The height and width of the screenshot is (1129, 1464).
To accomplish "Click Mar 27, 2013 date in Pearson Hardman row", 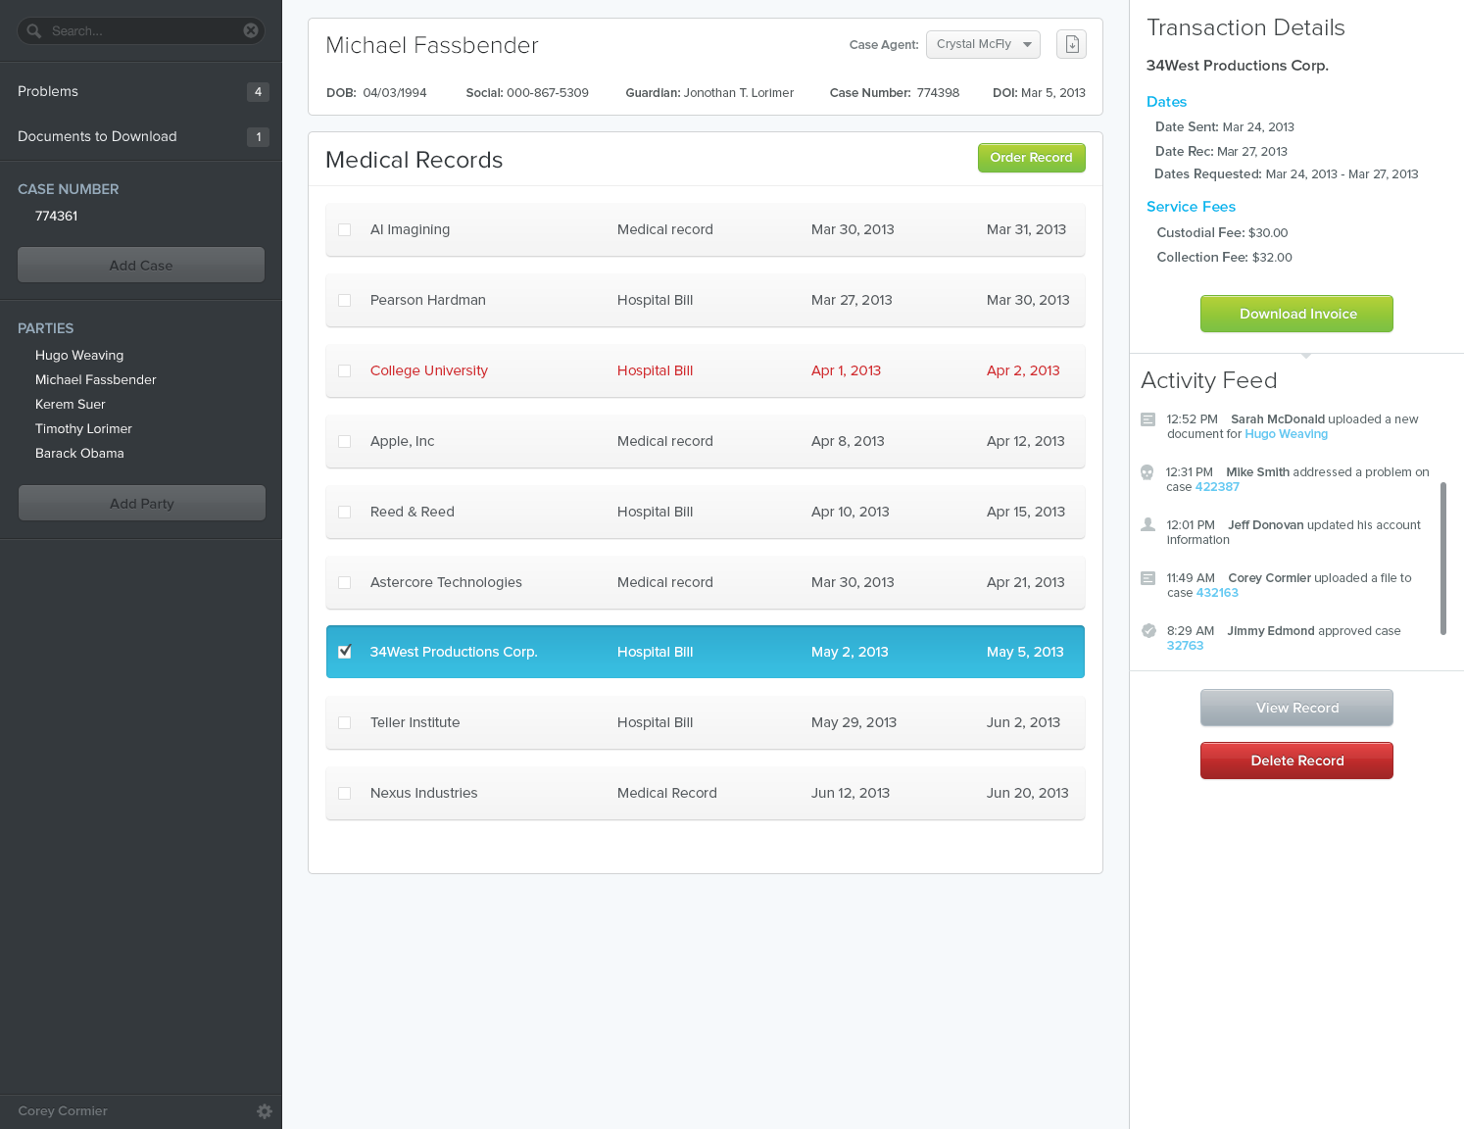I will click(x=852, y=300).
